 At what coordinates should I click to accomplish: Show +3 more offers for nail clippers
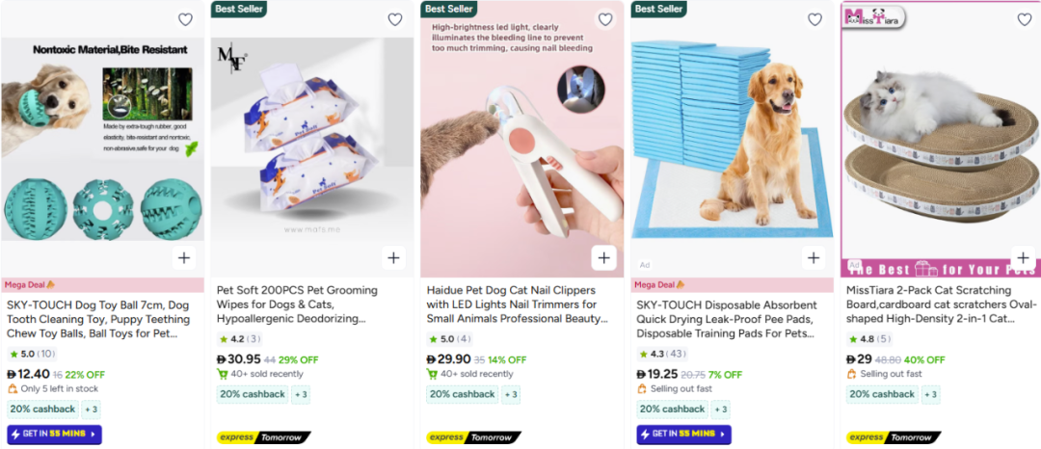tap(511, 394)
